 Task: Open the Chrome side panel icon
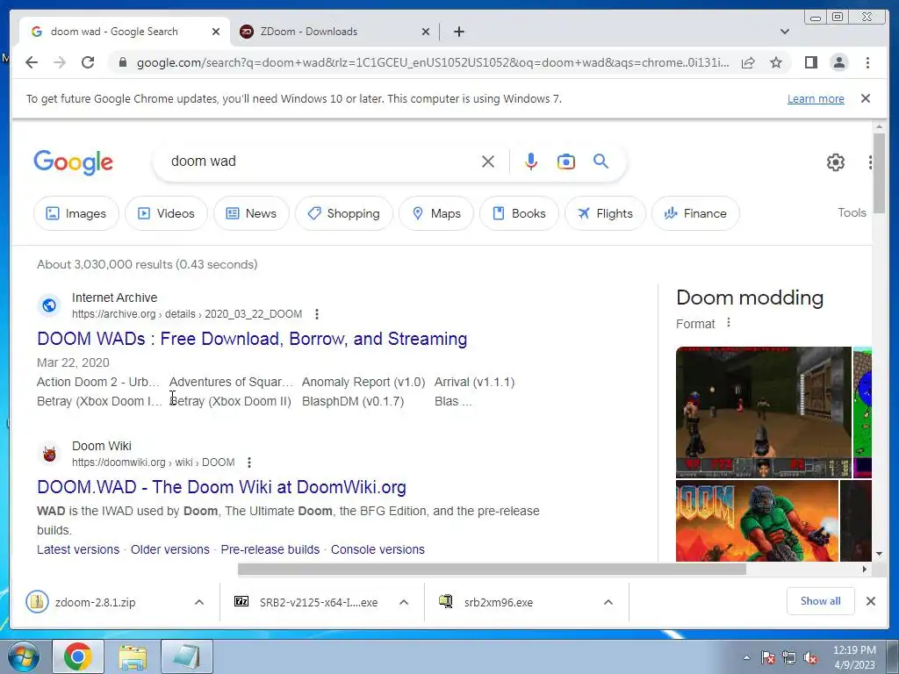coord(810,62)
